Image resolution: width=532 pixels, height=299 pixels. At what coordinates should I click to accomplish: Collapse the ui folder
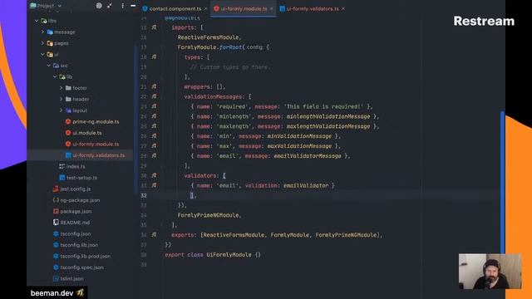(x=42, y=54)
